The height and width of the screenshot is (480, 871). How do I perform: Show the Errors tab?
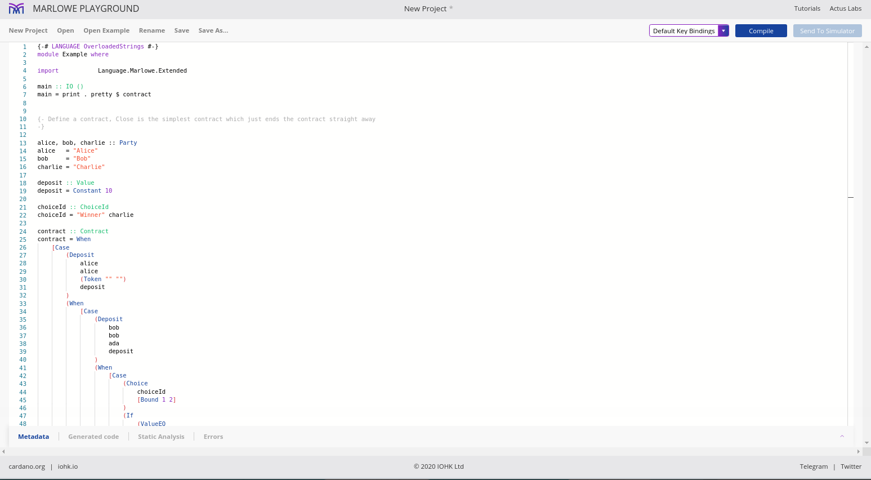click(213, 437)
